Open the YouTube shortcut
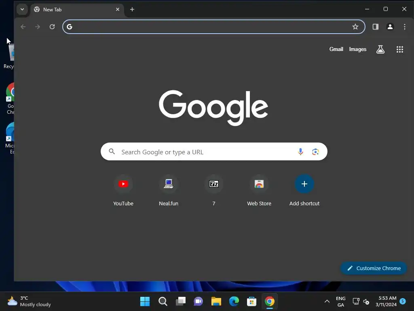The height and width of the screenshot is (311, 414). (123, 190)
